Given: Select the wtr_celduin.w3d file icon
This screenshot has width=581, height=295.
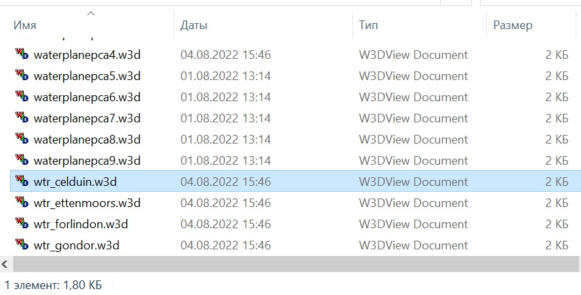Looking at the screenshot, I should (x=22, y=181).
